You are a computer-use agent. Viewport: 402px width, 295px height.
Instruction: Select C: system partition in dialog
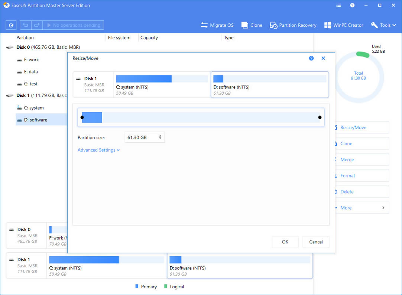click(162, 84)
